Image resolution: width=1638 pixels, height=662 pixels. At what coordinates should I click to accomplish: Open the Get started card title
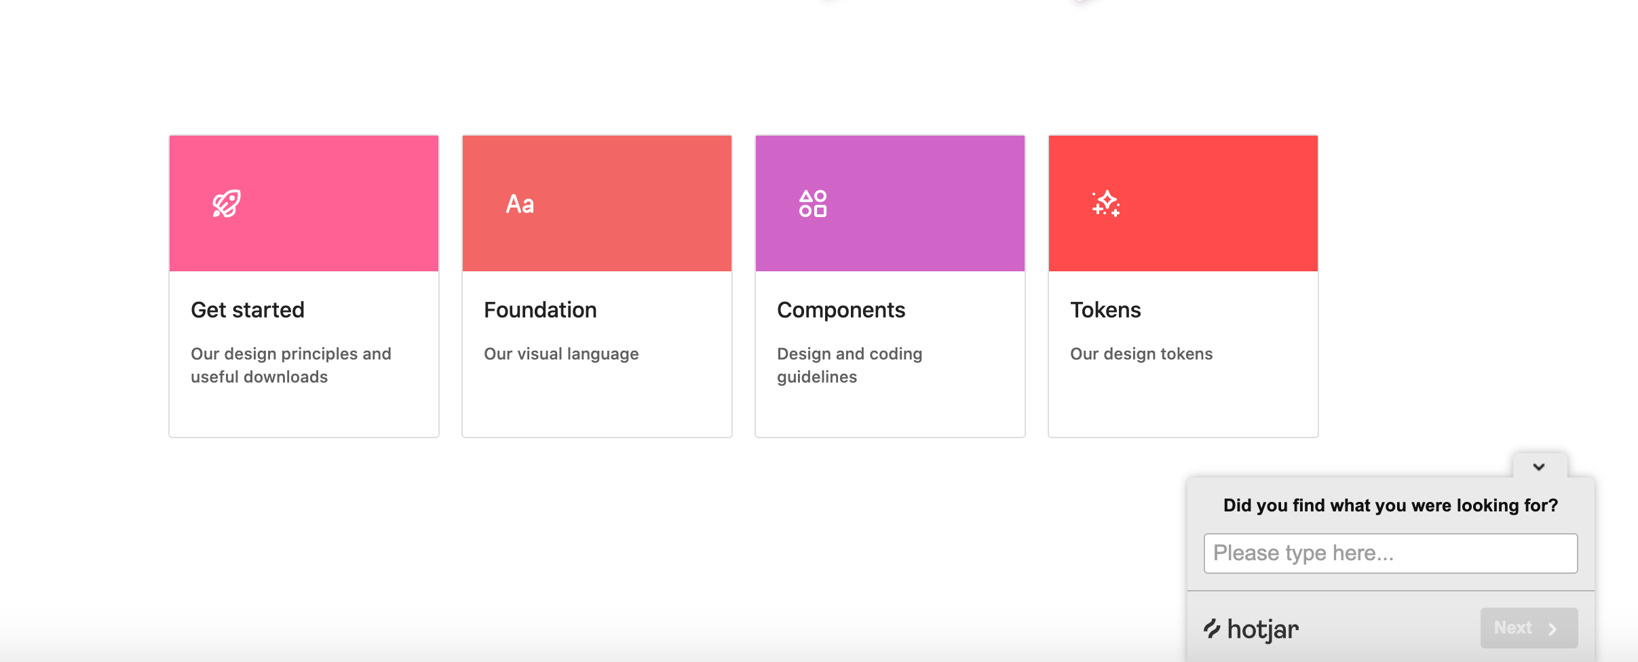point(248,310)
